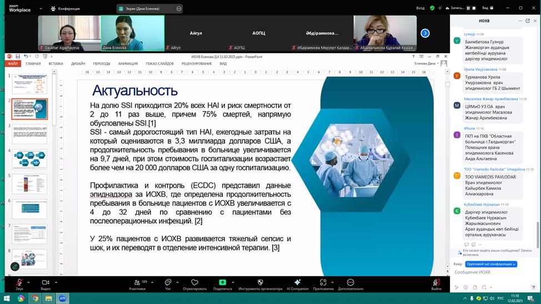The image size is (541, 304).
Task: Launch AI Companion from the toolbar
Action: coord(297,283)
